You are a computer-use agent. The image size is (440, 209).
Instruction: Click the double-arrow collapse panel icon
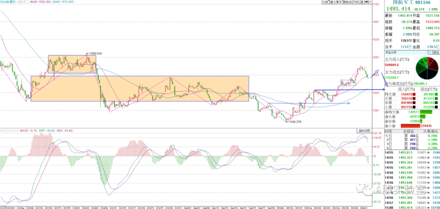(x=367, y=2)
